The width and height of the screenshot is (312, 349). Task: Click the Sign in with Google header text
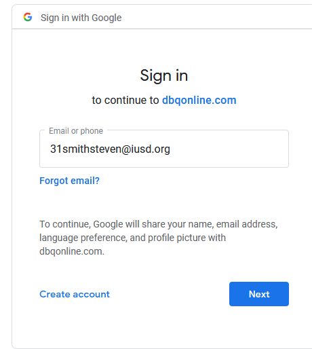click(81, 18)
